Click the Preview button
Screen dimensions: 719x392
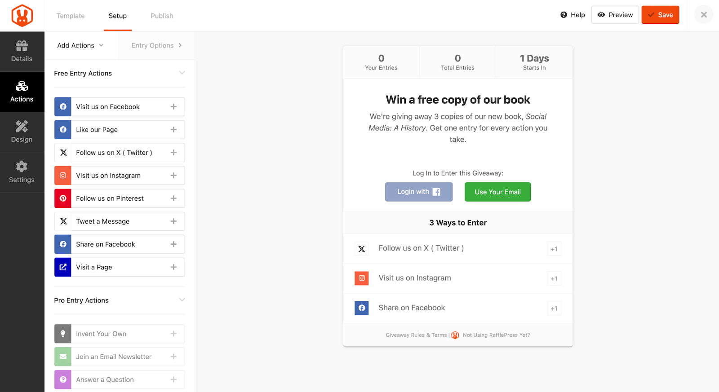point(615,15)
